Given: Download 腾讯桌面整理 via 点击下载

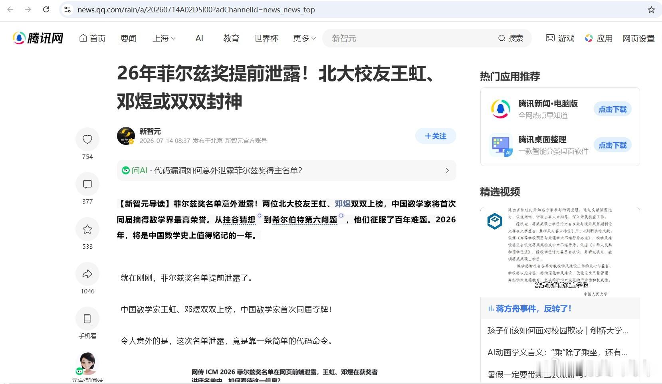Looking at the screenshot, I should (x=612, y=145).
